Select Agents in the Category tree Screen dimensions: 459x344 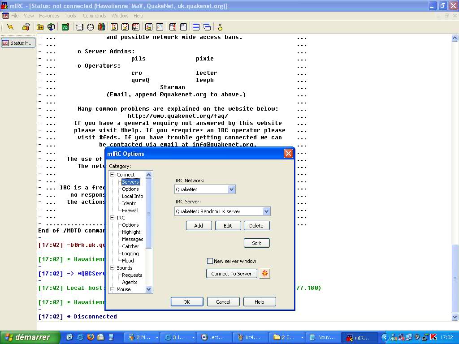click(130, 282)
